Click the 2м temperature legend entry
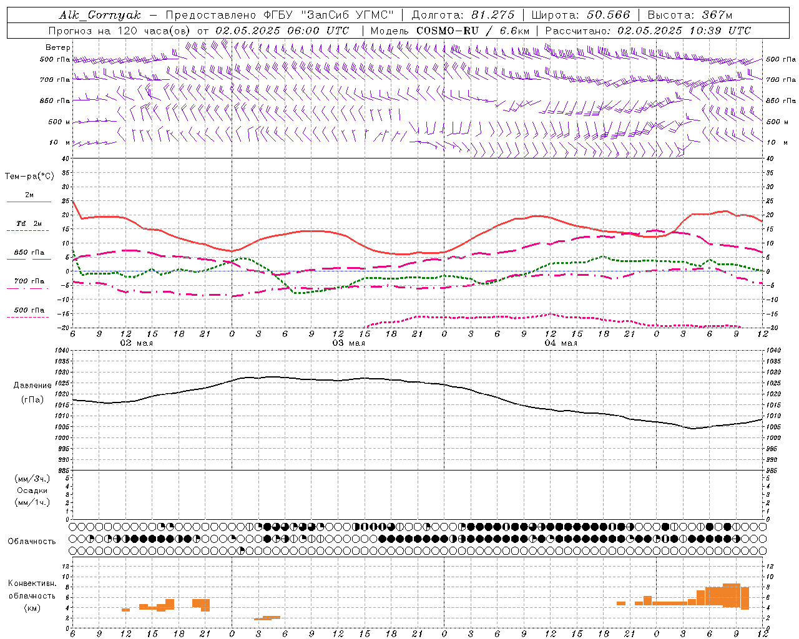Viewport: 799px width, 639px height. click(29, 195)
